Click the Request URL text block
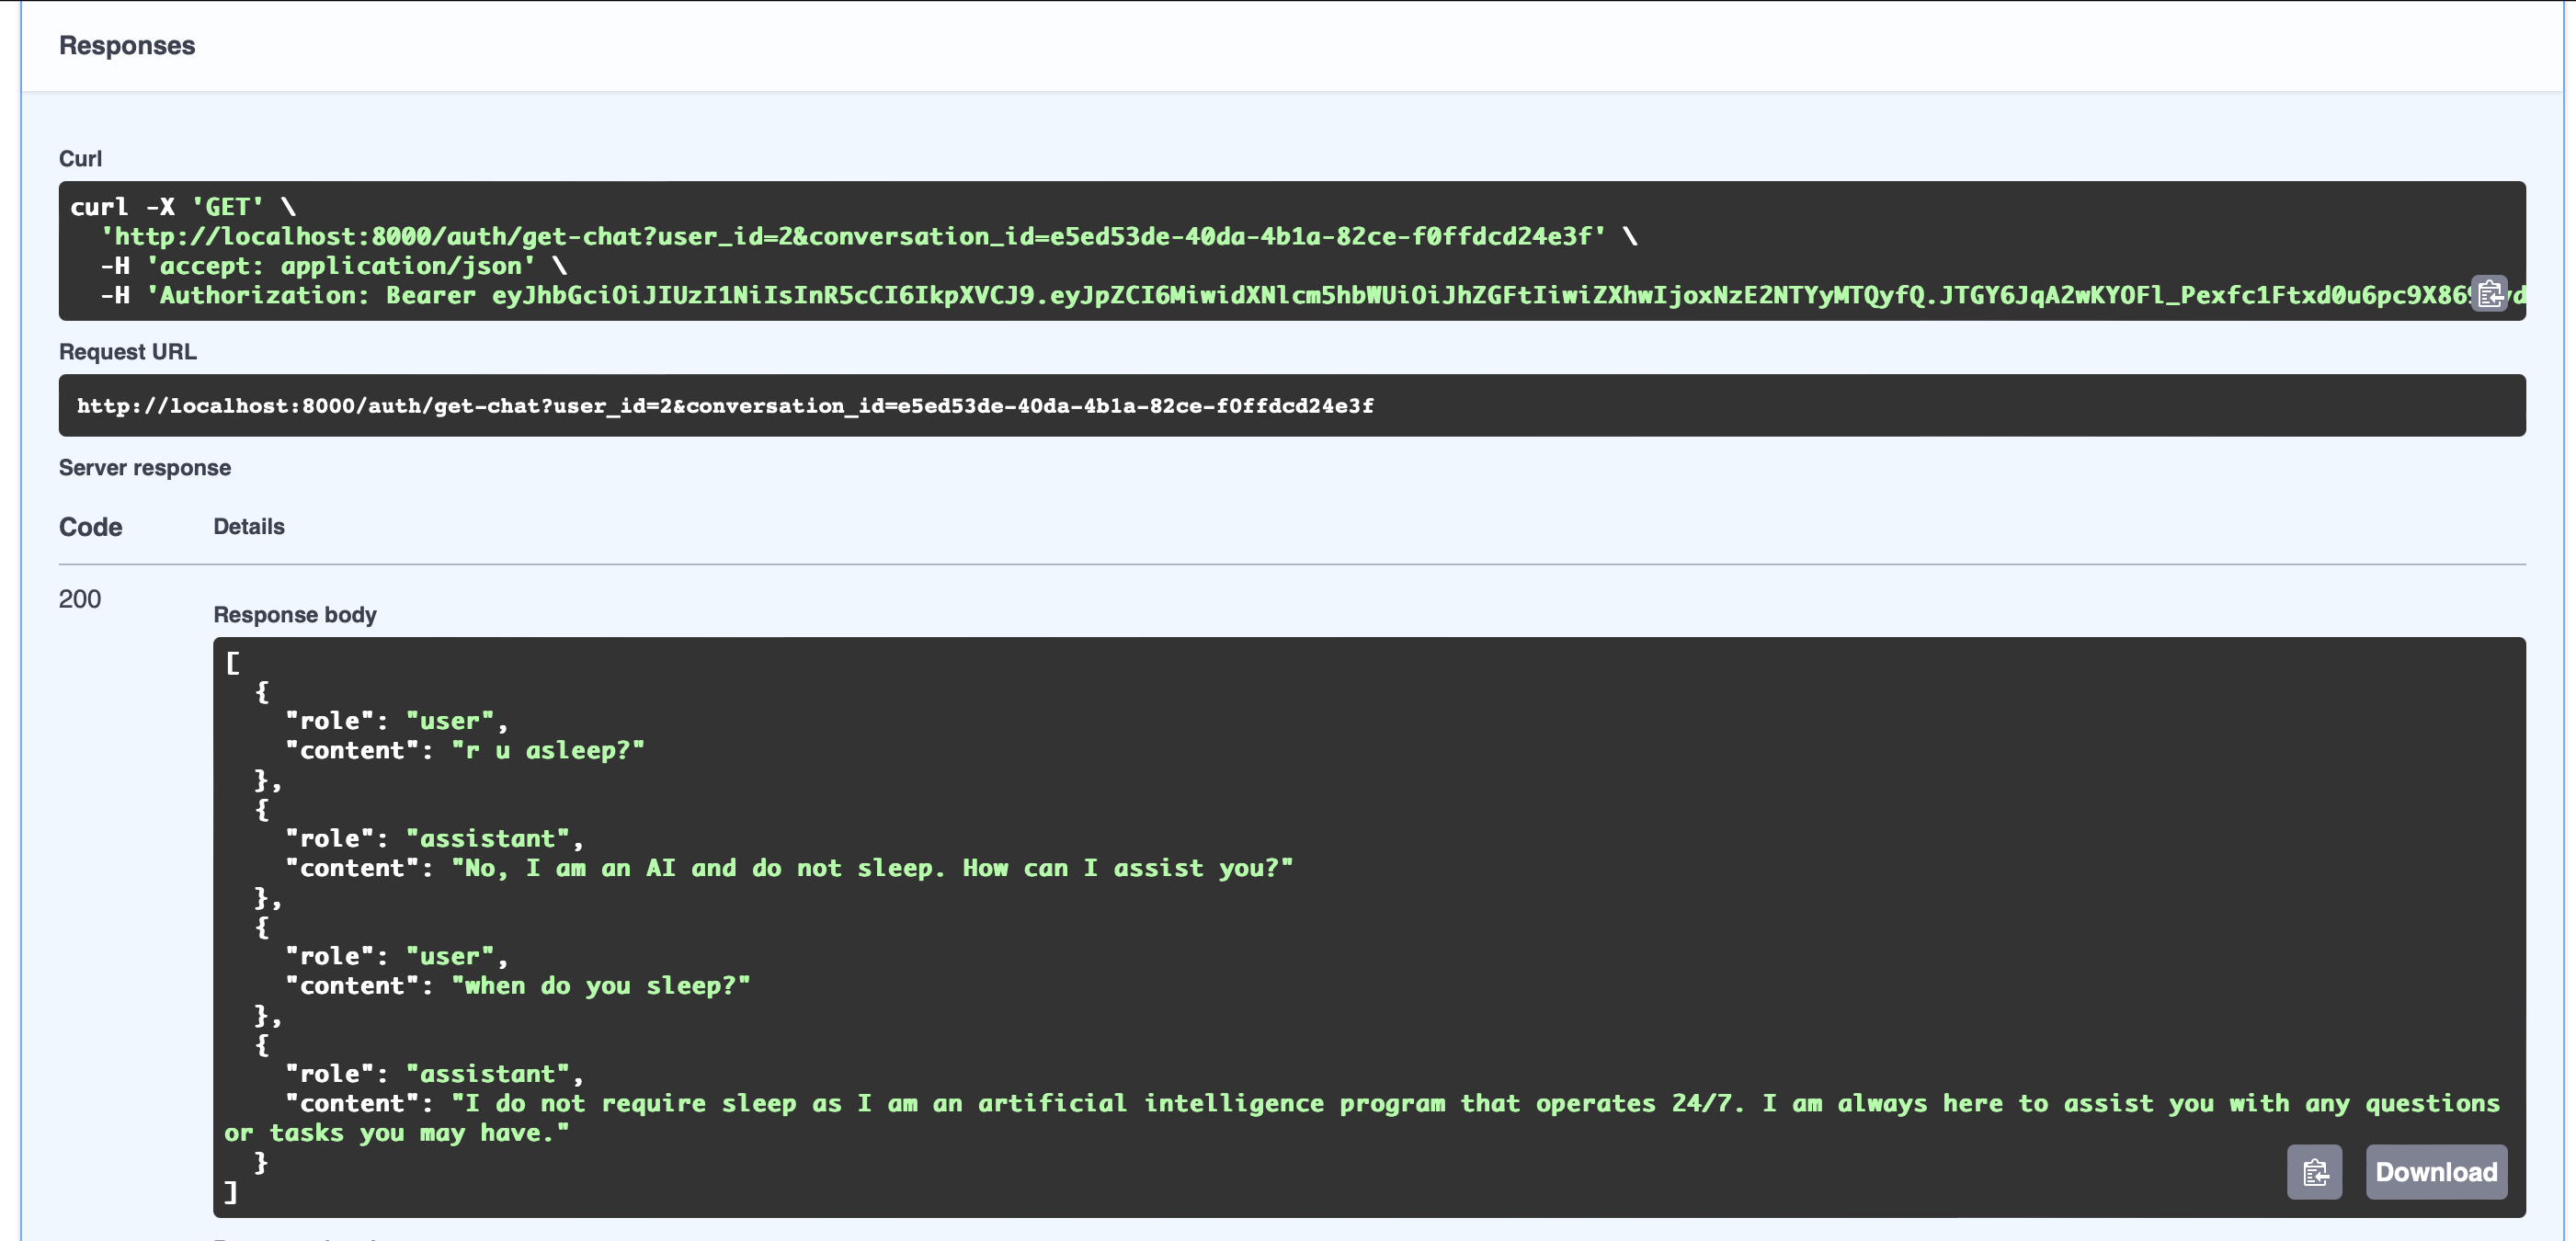 tap(725, 405)
